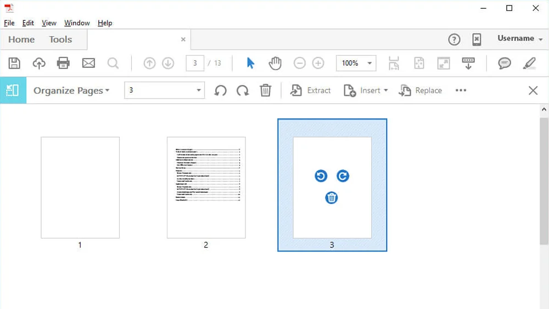Select the Hand pan tool
The height and width of the screenshot is (309, 549).
tap(274, 63)
